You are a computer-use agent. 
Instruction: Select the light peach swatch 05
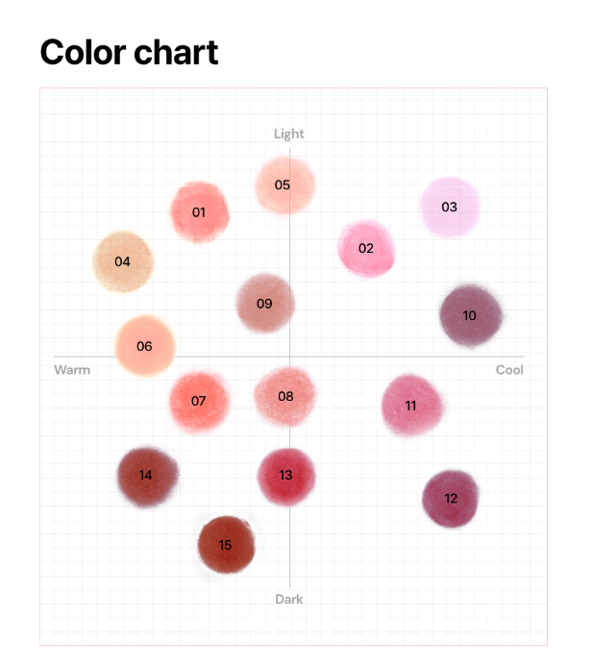[x=284, y=185]
